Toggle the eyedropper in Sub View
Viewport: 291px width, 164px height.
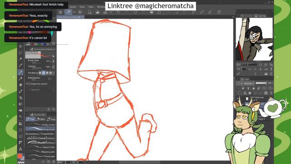pos(238,74)
